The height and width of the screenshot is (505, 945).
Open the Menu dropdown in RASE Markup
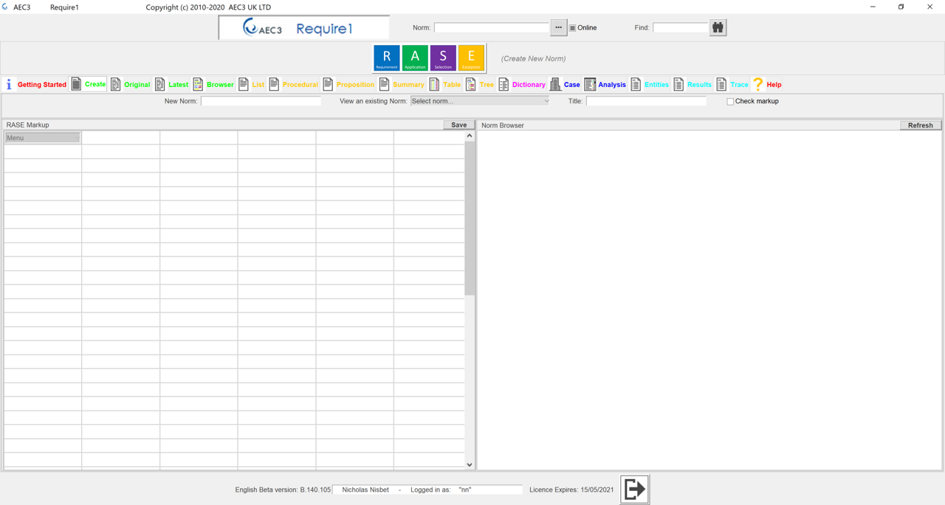coord(43,138)
